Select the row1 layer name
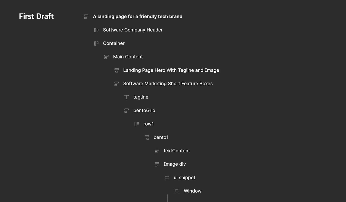Screen dimensions: 346x202 [149, 124]
